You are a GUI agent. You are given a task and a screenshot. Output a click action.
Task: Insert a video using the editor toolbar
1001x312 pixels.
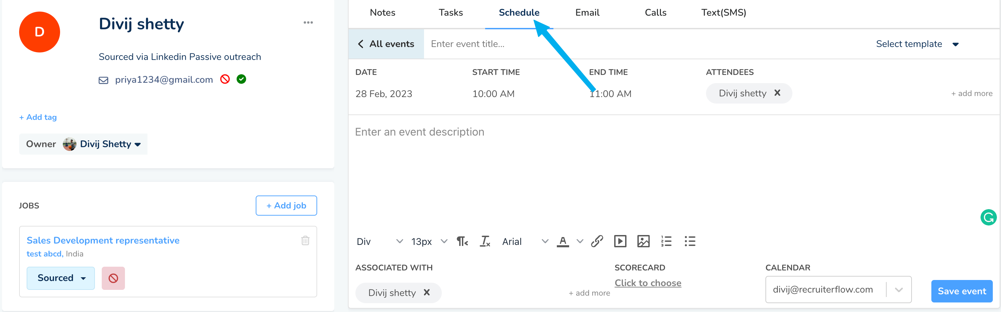(620, 241)
